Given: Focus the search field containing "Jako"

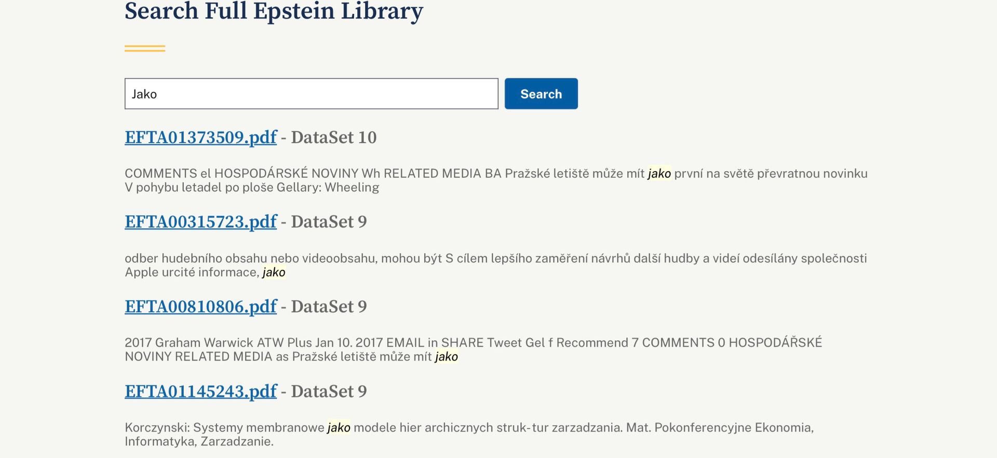Looking at the screenshot, I should pyautogui.click(x=311, y=94).
